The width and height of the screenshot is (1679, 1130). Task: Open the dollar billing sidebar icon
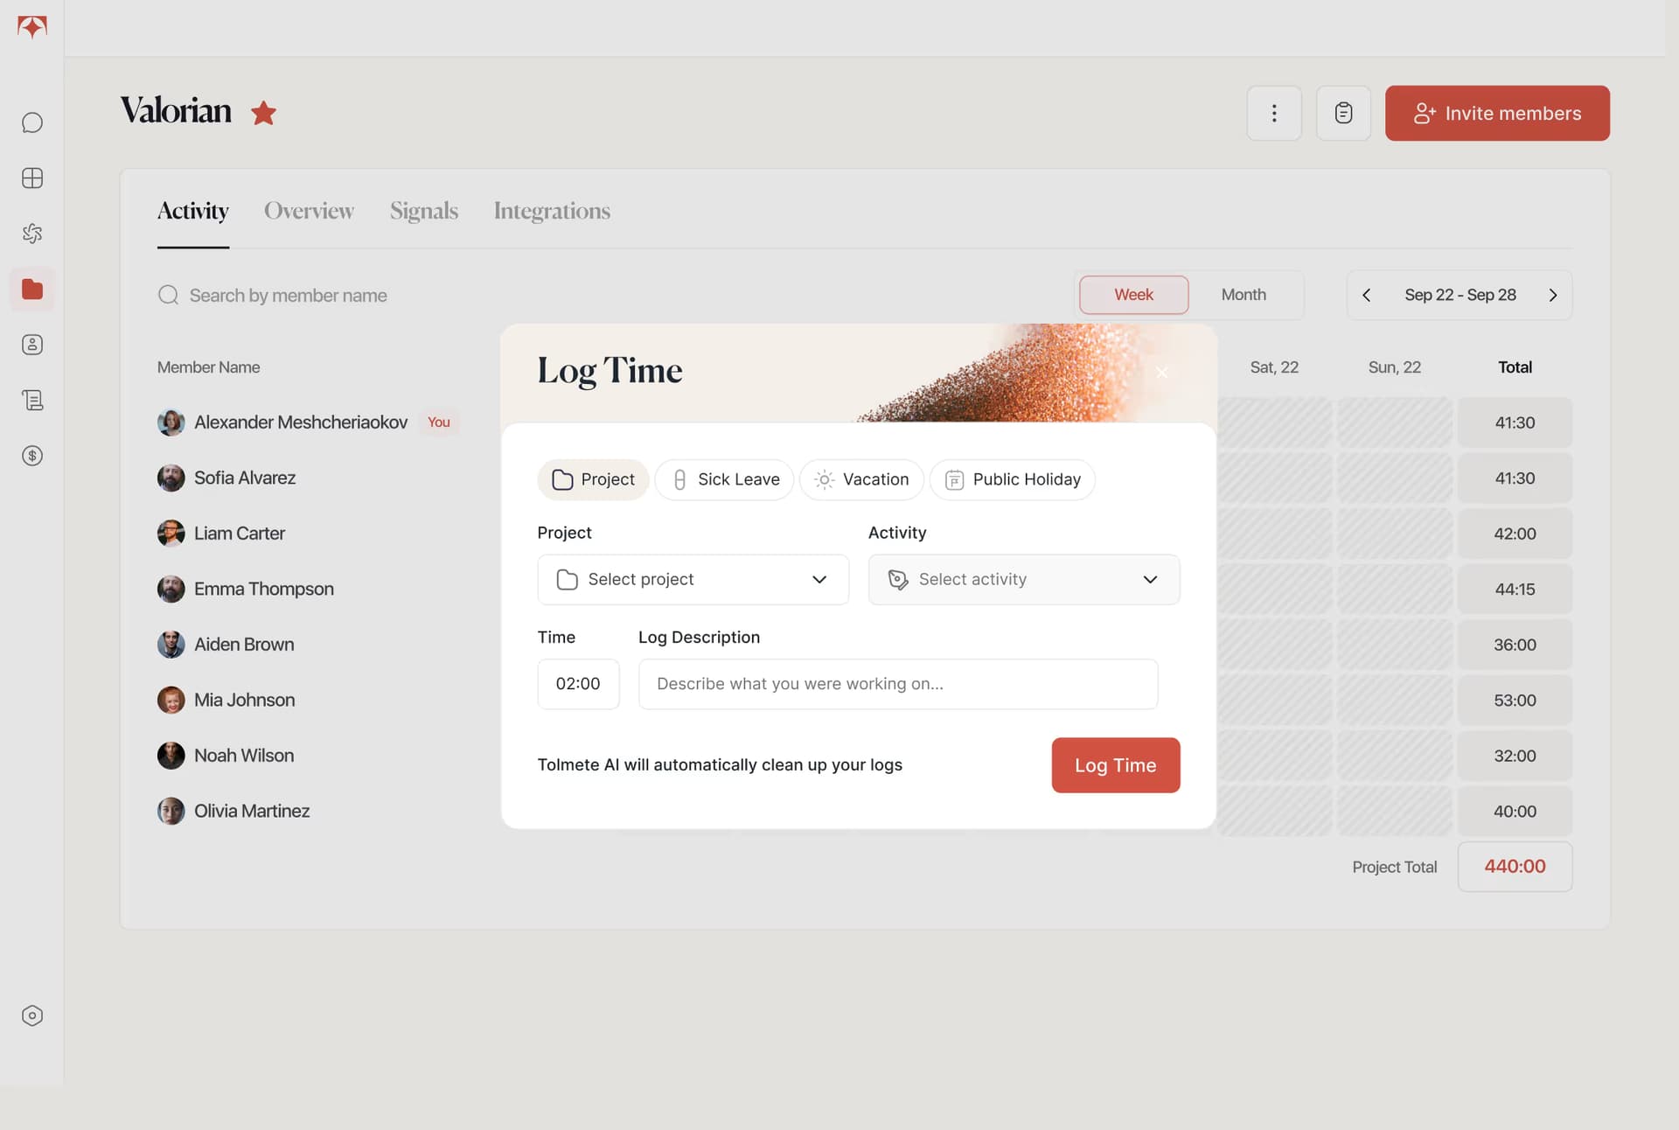coord(32,456)
